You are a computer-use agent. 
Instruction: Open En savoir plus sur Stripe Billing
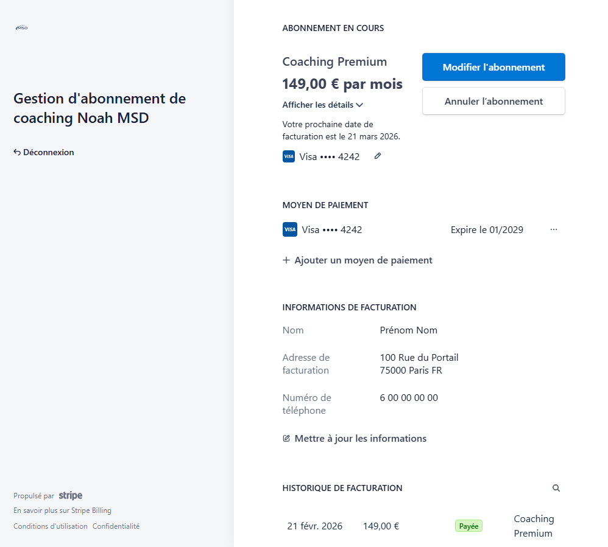coord(62,510)
